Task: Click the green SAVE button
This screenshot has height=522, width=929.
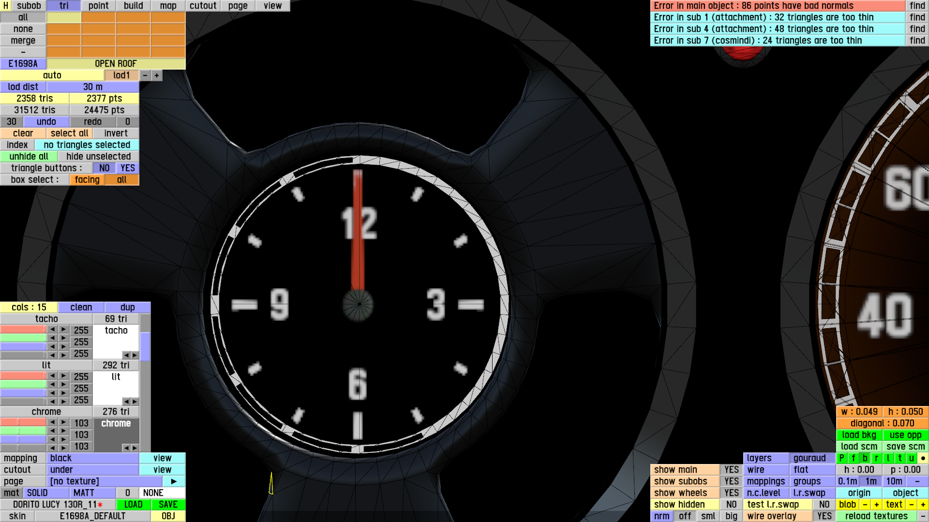Action: pos(168,505)
